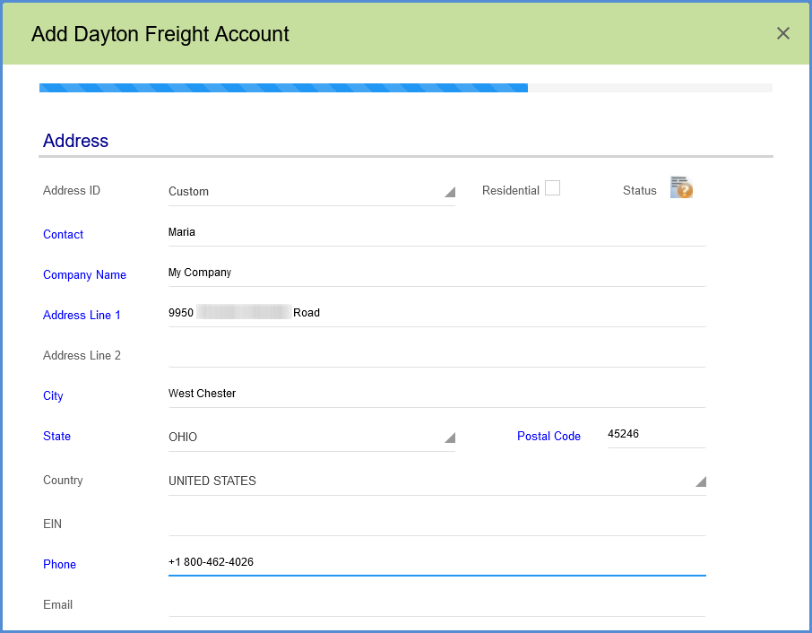Click the Status check icon
812x633 pixels.
point(681,187)
